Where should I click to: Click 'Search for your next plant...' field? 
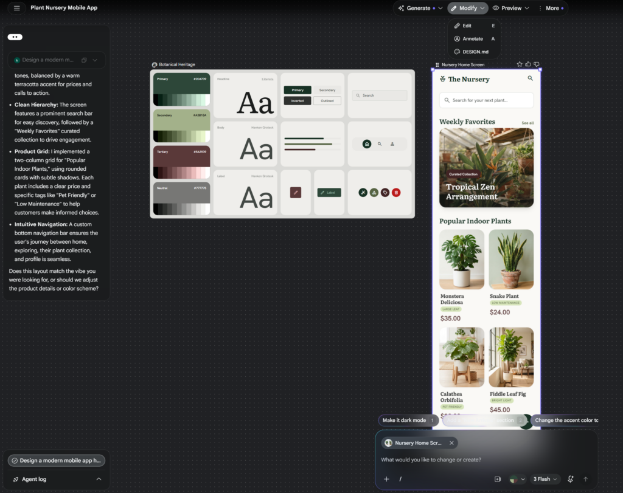click(486, 100)
